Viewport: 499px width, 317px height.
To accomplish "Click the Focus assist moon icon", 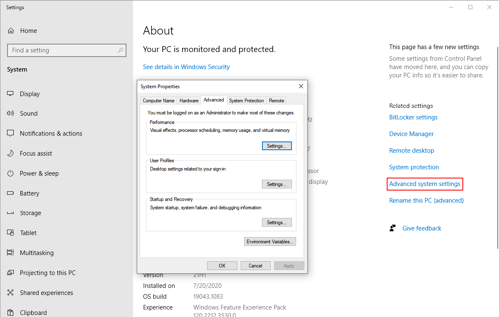I will tap(11, 154).
